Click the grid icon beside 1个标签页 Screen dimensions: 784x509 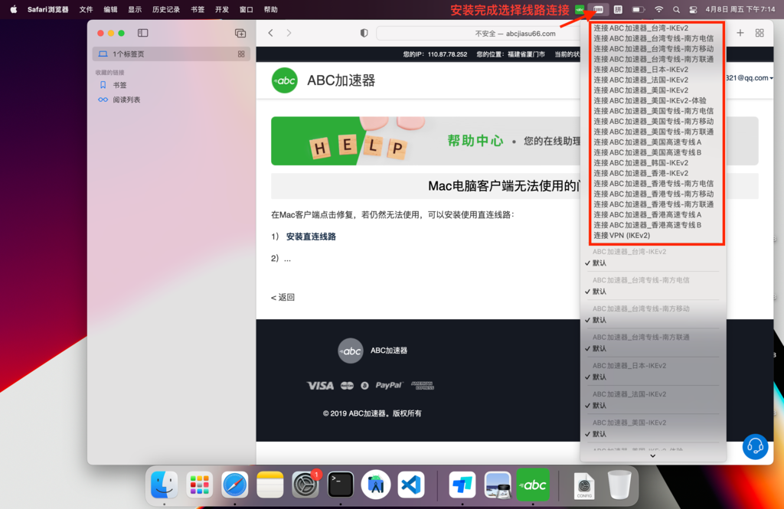click(x=241, y=54)
